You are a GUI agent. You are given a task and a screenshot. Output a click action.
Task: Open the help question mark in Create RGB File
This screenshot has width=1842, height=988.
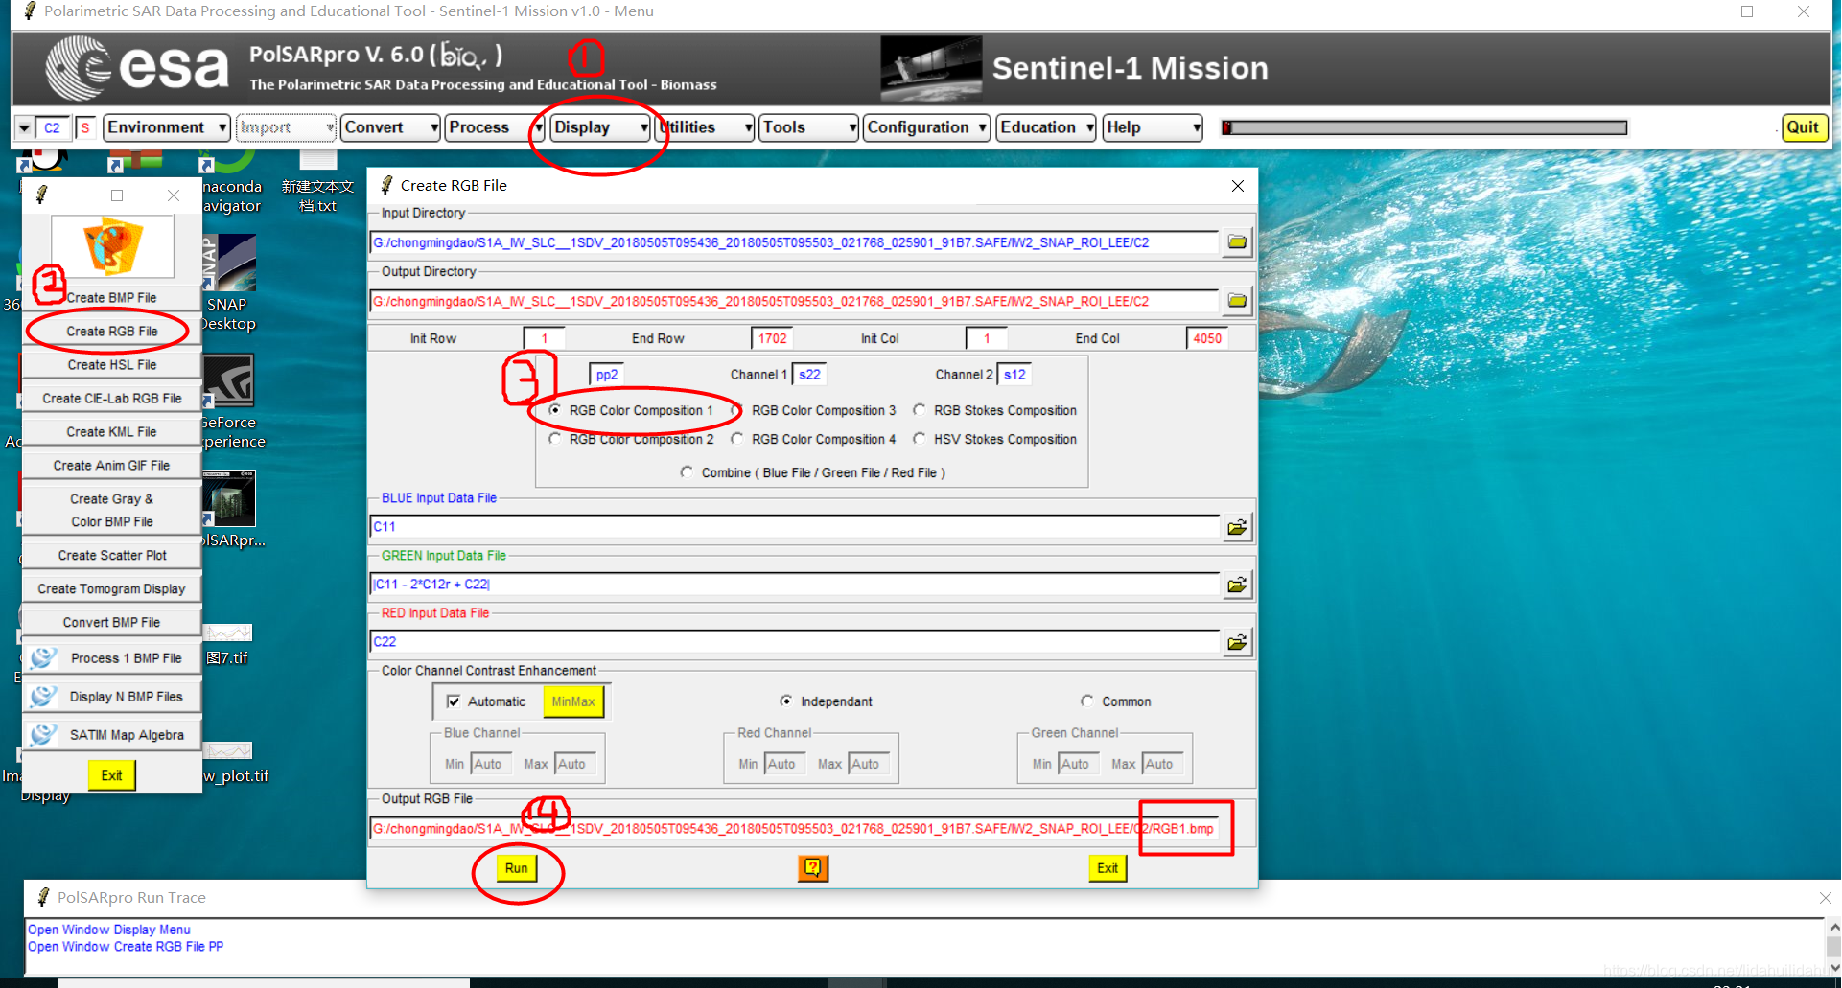pos(812,868)
